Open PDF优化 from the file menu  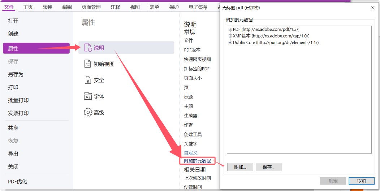point(17,182)
